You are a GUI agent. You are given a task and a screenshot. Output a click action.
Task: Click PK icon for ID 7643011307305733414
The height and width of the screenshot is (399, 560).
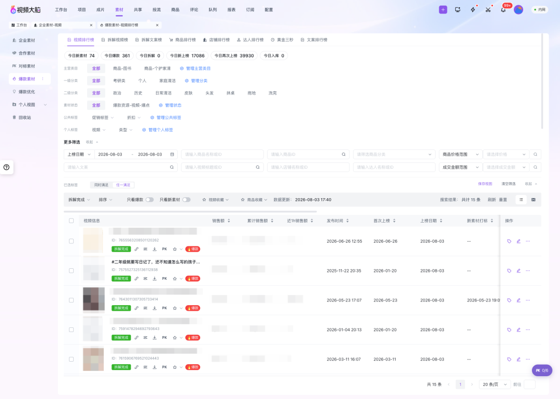(164, 308)
